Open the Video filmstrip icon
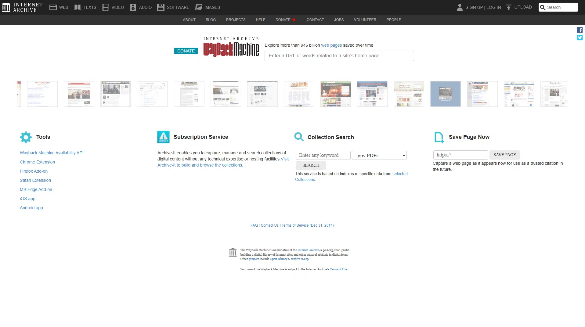The image size is (585, 327). click(x=106, y=7)
